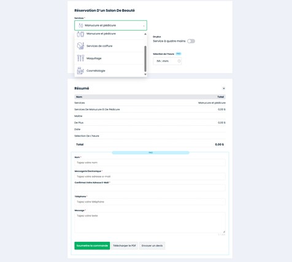Click dropdown list scroll-up arrow
292x262 pixels.
(145, 34)
